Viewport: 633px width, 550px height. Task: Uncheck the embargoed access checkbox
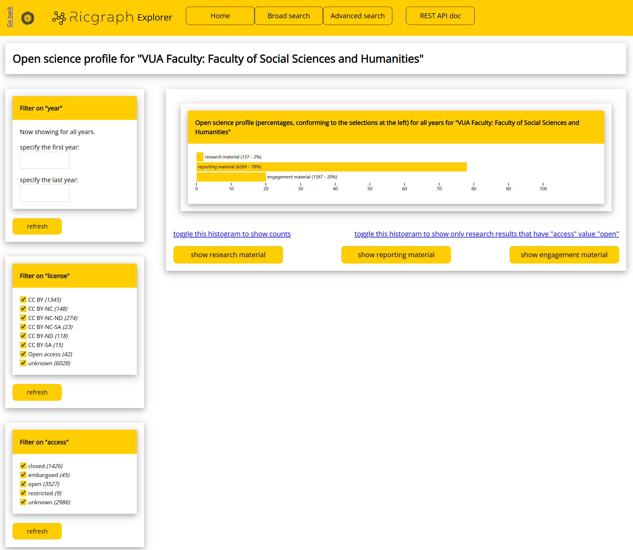click(x=23, y=475)
